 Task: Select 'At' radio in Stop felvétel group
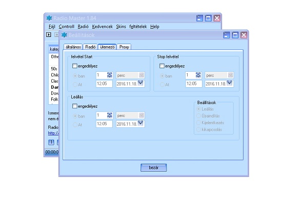point(162,84)
